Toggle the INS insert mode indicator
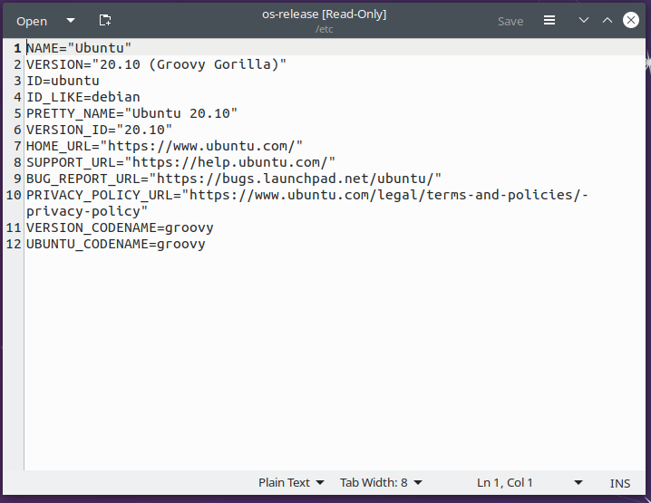651x503 pixels. 620,483
